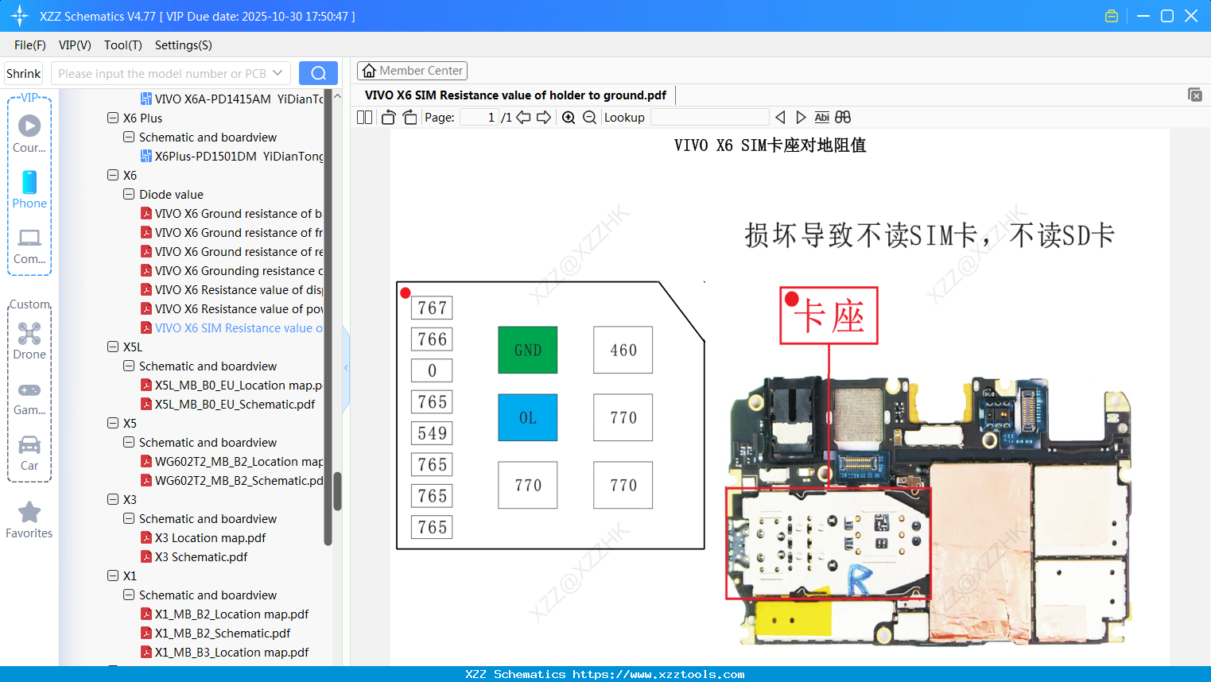1211x682 pixels.
Task: Open search with the binoculars icon
Action: click(x=843, y=117)
